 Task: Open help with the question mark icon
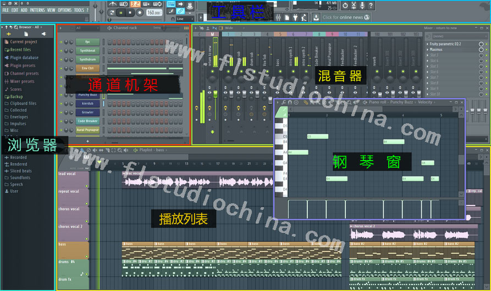(371, 5)
